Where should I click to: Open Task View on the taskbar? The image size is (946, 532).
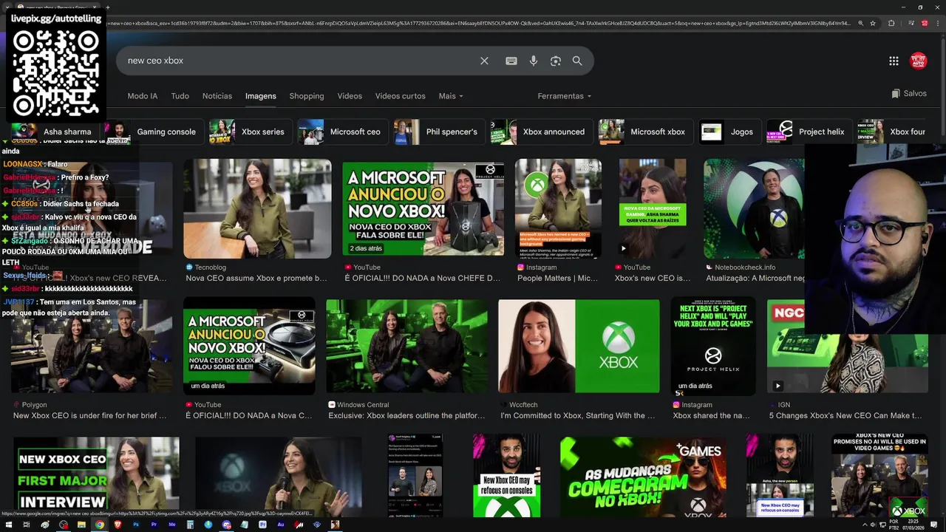(26, 525)
